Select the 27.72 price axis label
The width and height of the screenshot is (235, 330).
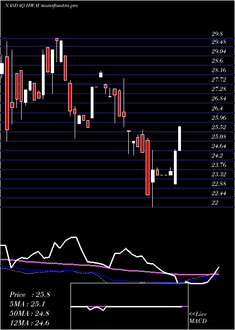tap(219, 80)
